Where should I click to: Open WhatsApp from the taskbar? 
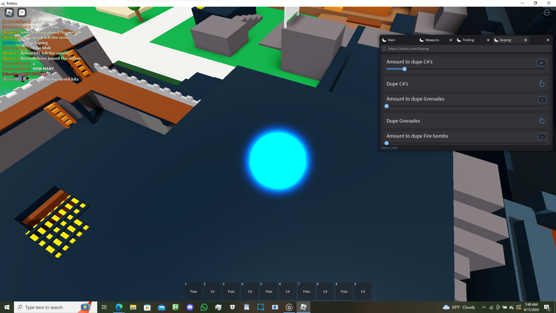point(204,307)
